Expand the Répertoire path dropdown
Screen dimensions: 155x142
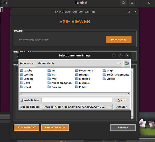(119, 63)
